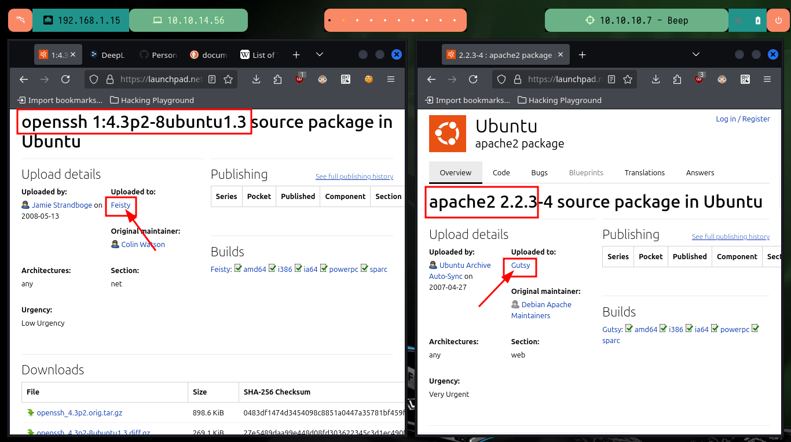The image size is (791, 442).
Task: Click the launchpad URL field in right browser
Action: 565,79
